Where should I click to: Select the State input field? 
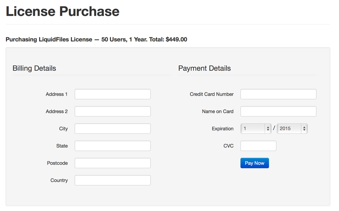(112, 145)
